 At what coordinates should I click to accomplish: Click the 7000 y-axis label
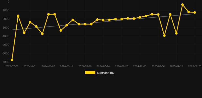click(6, 62)
